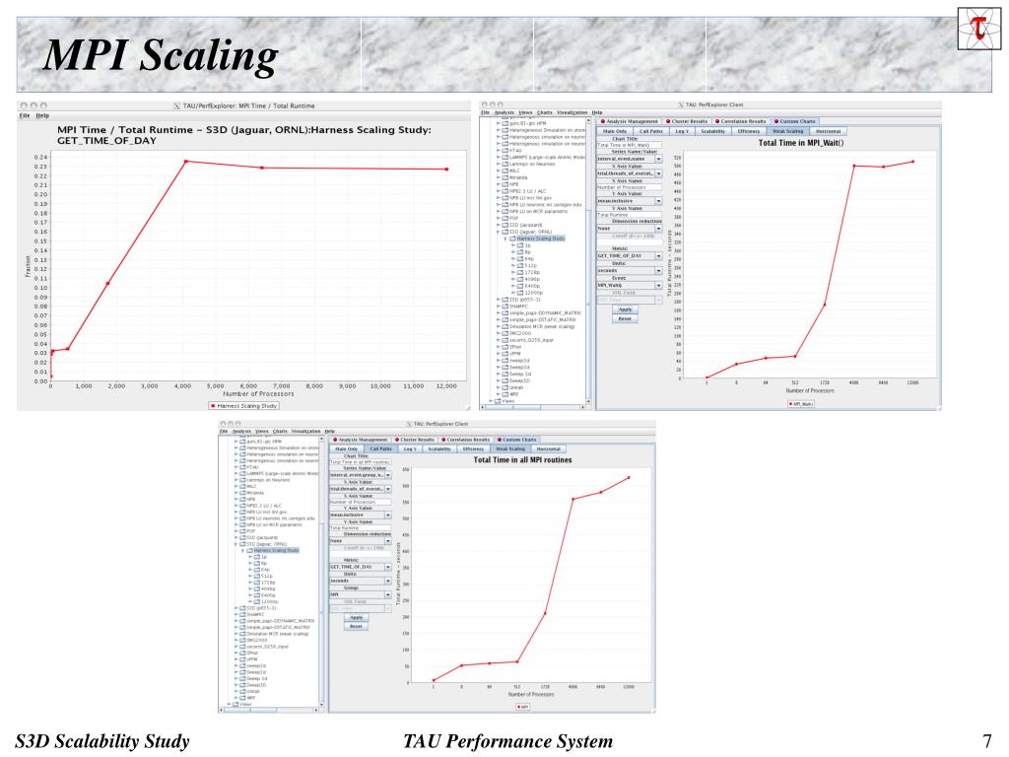
Task: Edit Chart Title field in MPI_Wait window
Action: (629, 146)
